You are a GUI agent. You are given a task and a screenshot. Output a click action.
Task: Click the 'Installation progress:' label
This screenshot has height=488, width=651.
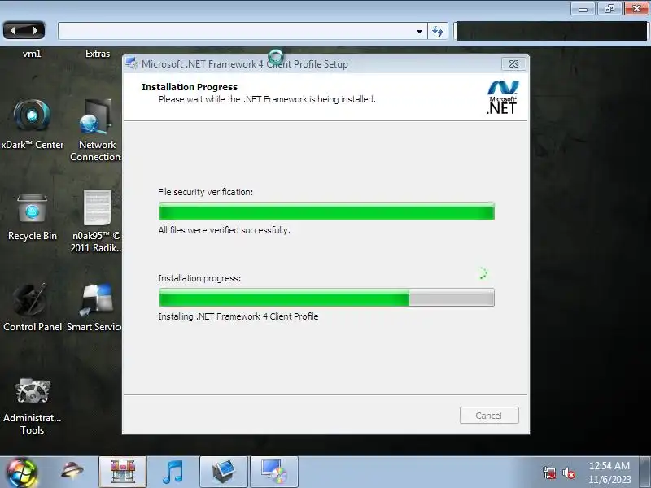[199, 278]
